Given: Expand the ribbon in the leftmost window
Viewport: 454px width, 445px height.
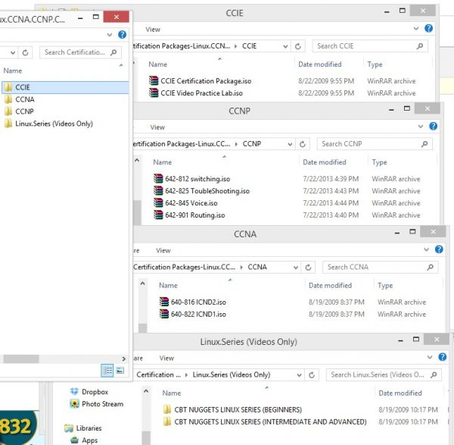Looking at the screenshot, I should pos(110,35).
